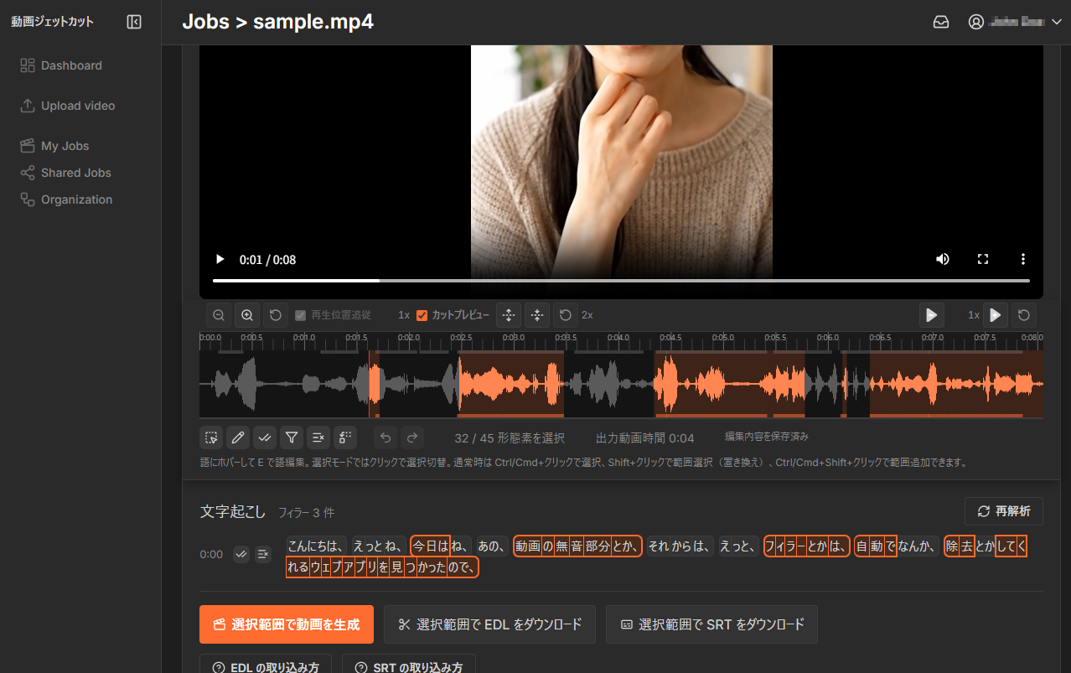Collapse the sidebar with the panel icon

click(134, 23)
